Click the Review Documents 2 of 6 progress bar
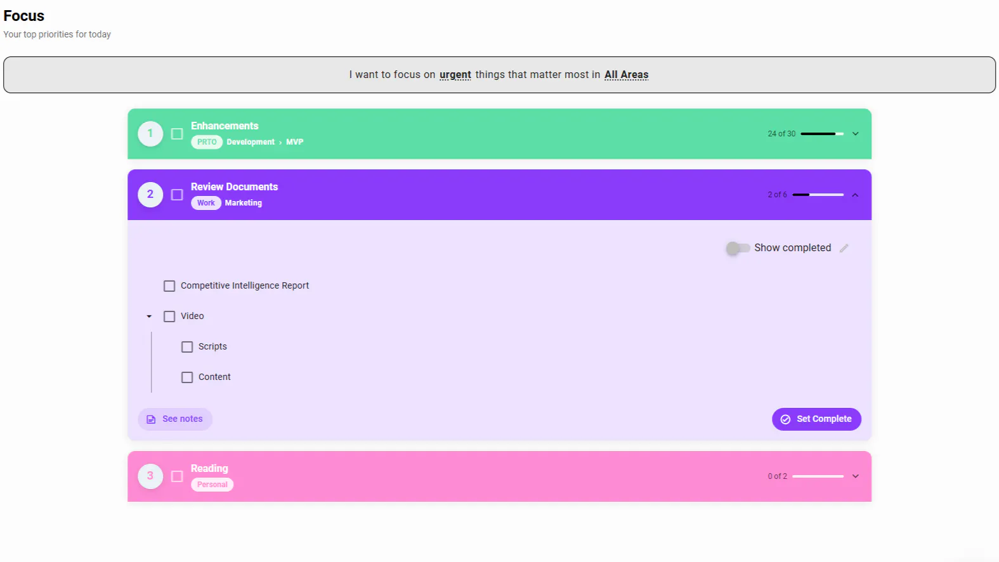 (x=818, y=195)
